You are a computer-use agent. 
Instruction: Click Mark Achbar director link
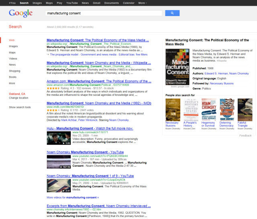tap(69, 120)
